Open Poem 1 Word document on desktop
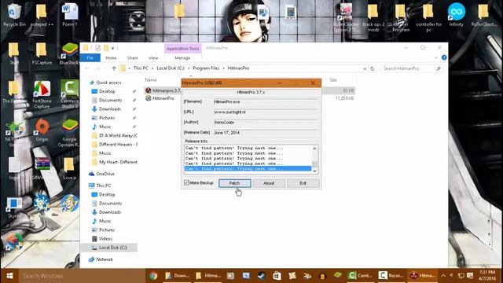Image resolution: width=503 pixels, height=283 pixels. pyautogui.click(x=70, y=15)
